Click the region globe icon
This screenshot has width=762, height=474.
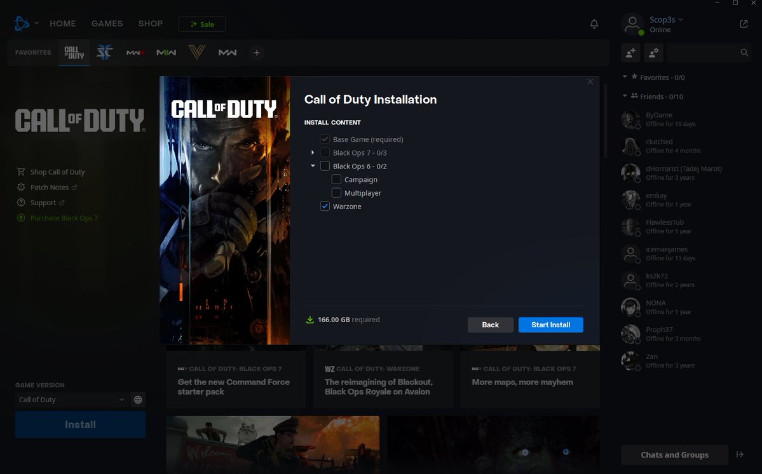pyautogui.click(x=138, y=400)
